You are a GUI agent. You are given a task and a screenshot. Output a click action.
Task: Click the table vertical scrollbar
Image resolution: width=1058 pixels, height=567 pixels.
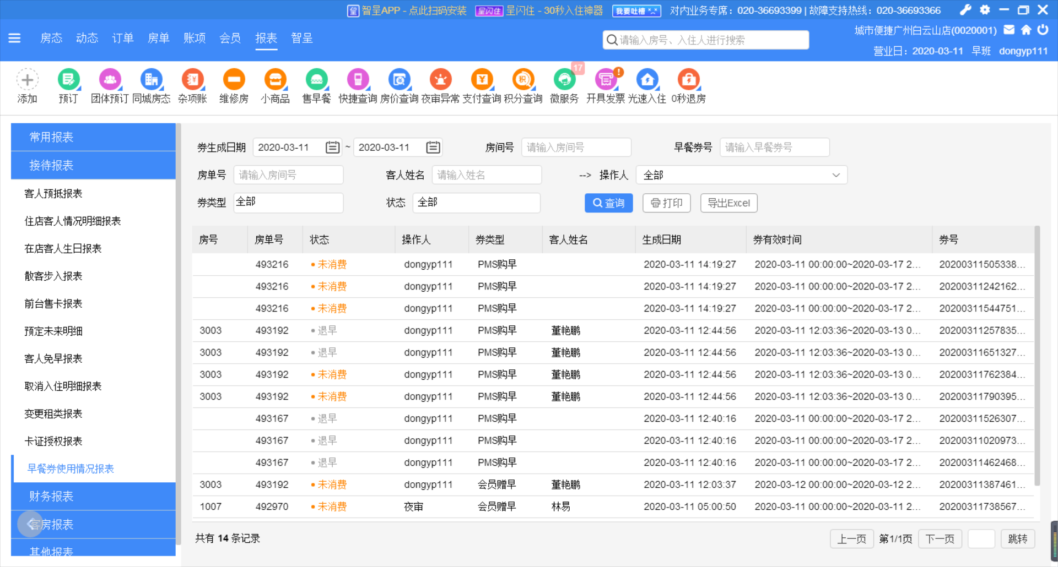(1037, 356)
